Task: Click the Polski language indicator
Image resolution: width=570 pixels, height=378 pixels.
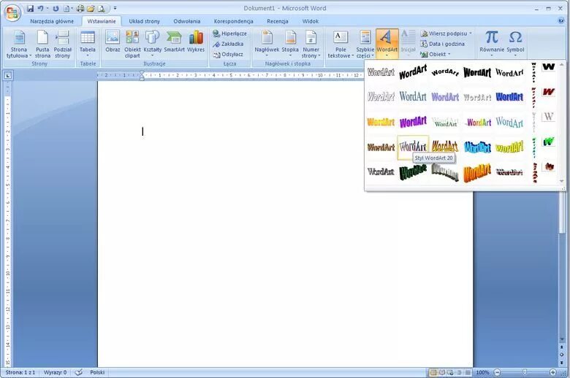Action: coord(97,372)
